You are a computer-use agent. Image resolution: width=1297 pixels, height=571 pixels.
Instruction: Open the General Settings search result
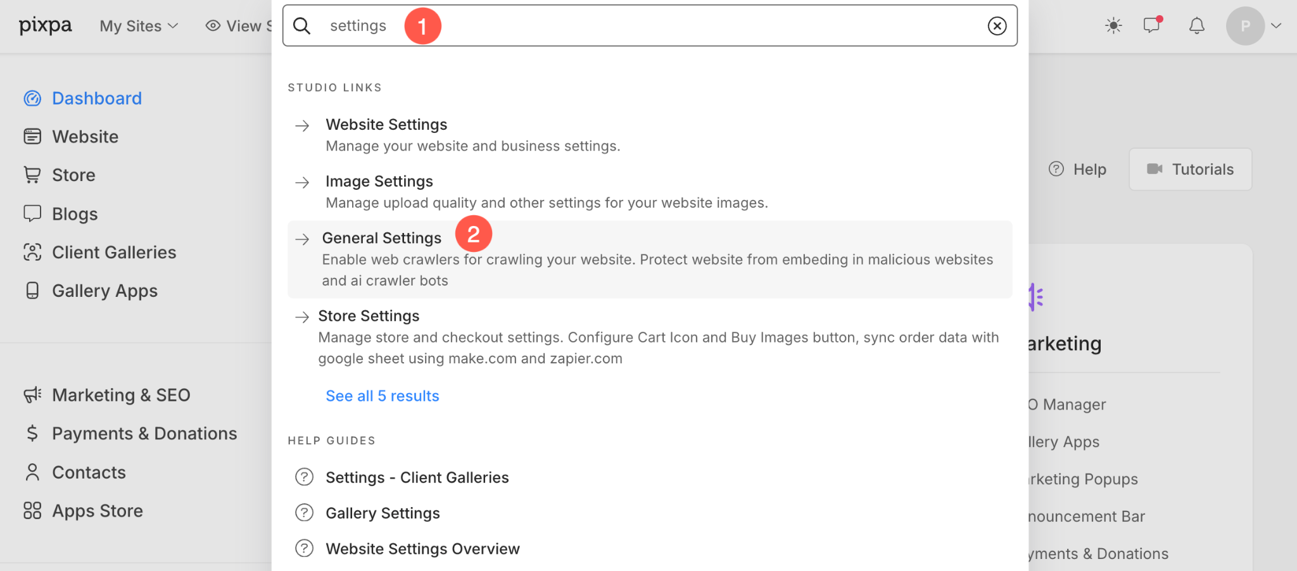tap(381, 237)
